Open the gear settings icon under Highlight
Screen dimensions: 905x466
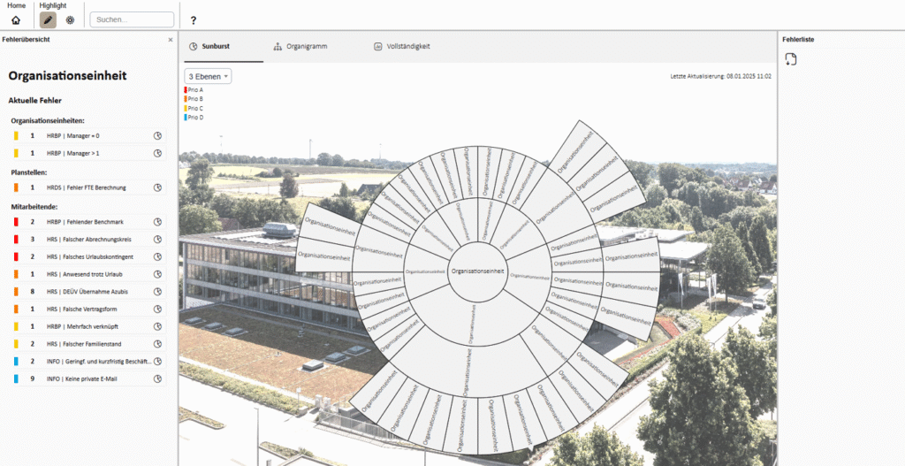tap(70, 19)
